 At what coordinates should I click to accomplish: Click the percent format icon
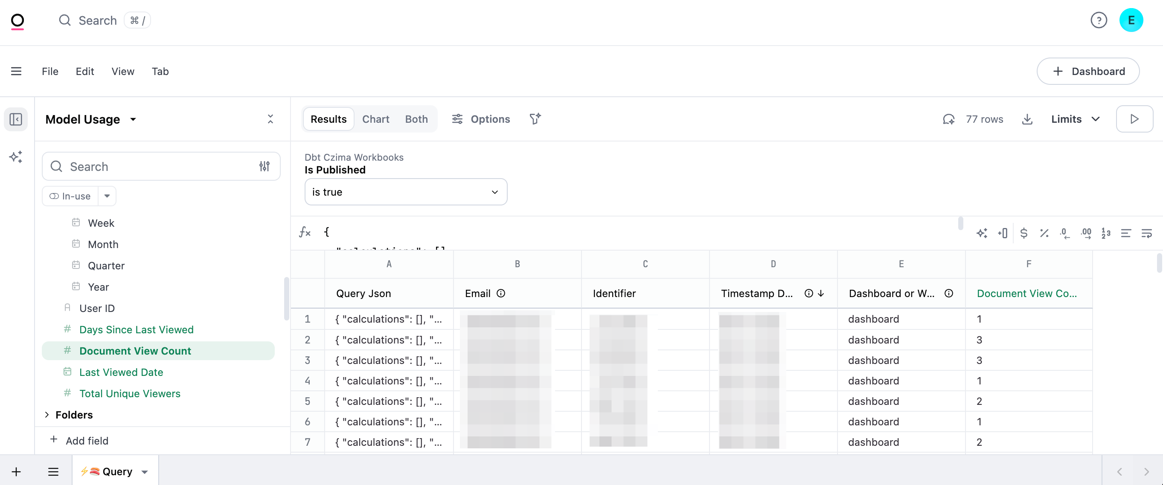click(1044, 233)
